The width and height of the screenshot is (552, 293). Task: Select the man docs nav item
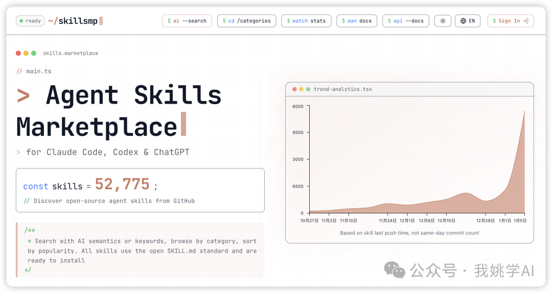tap(357, 21)
